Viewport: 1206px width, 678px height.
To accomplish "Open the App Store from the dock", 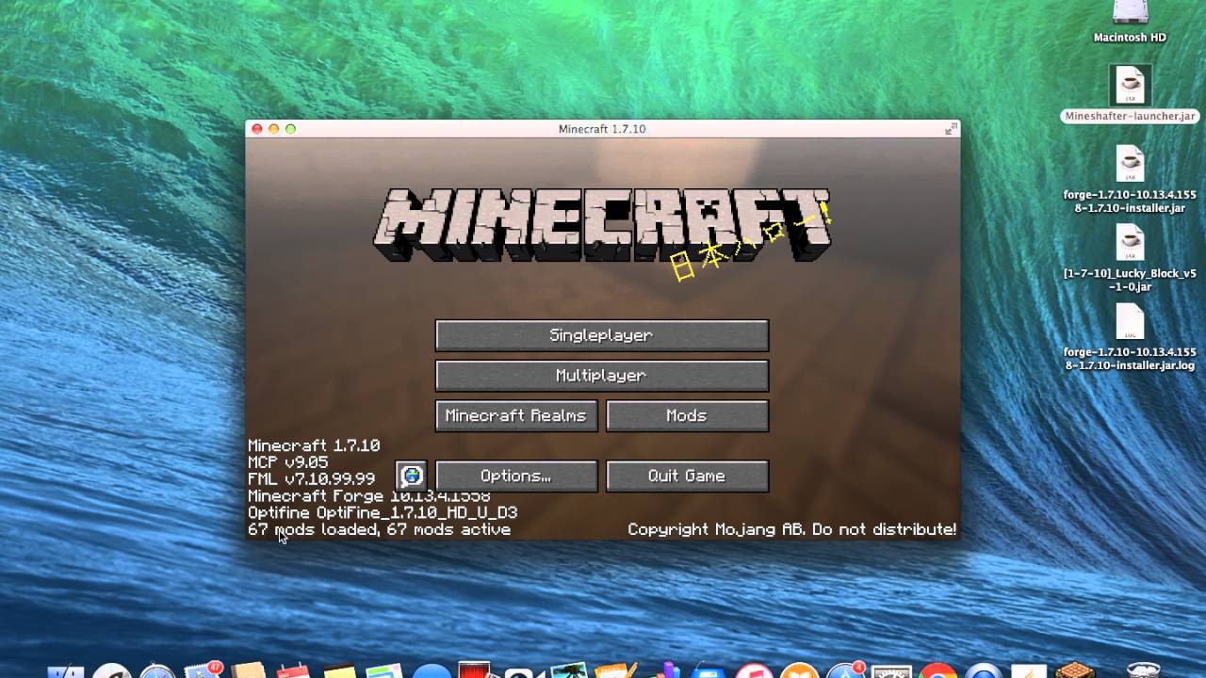I will (843, 670).
